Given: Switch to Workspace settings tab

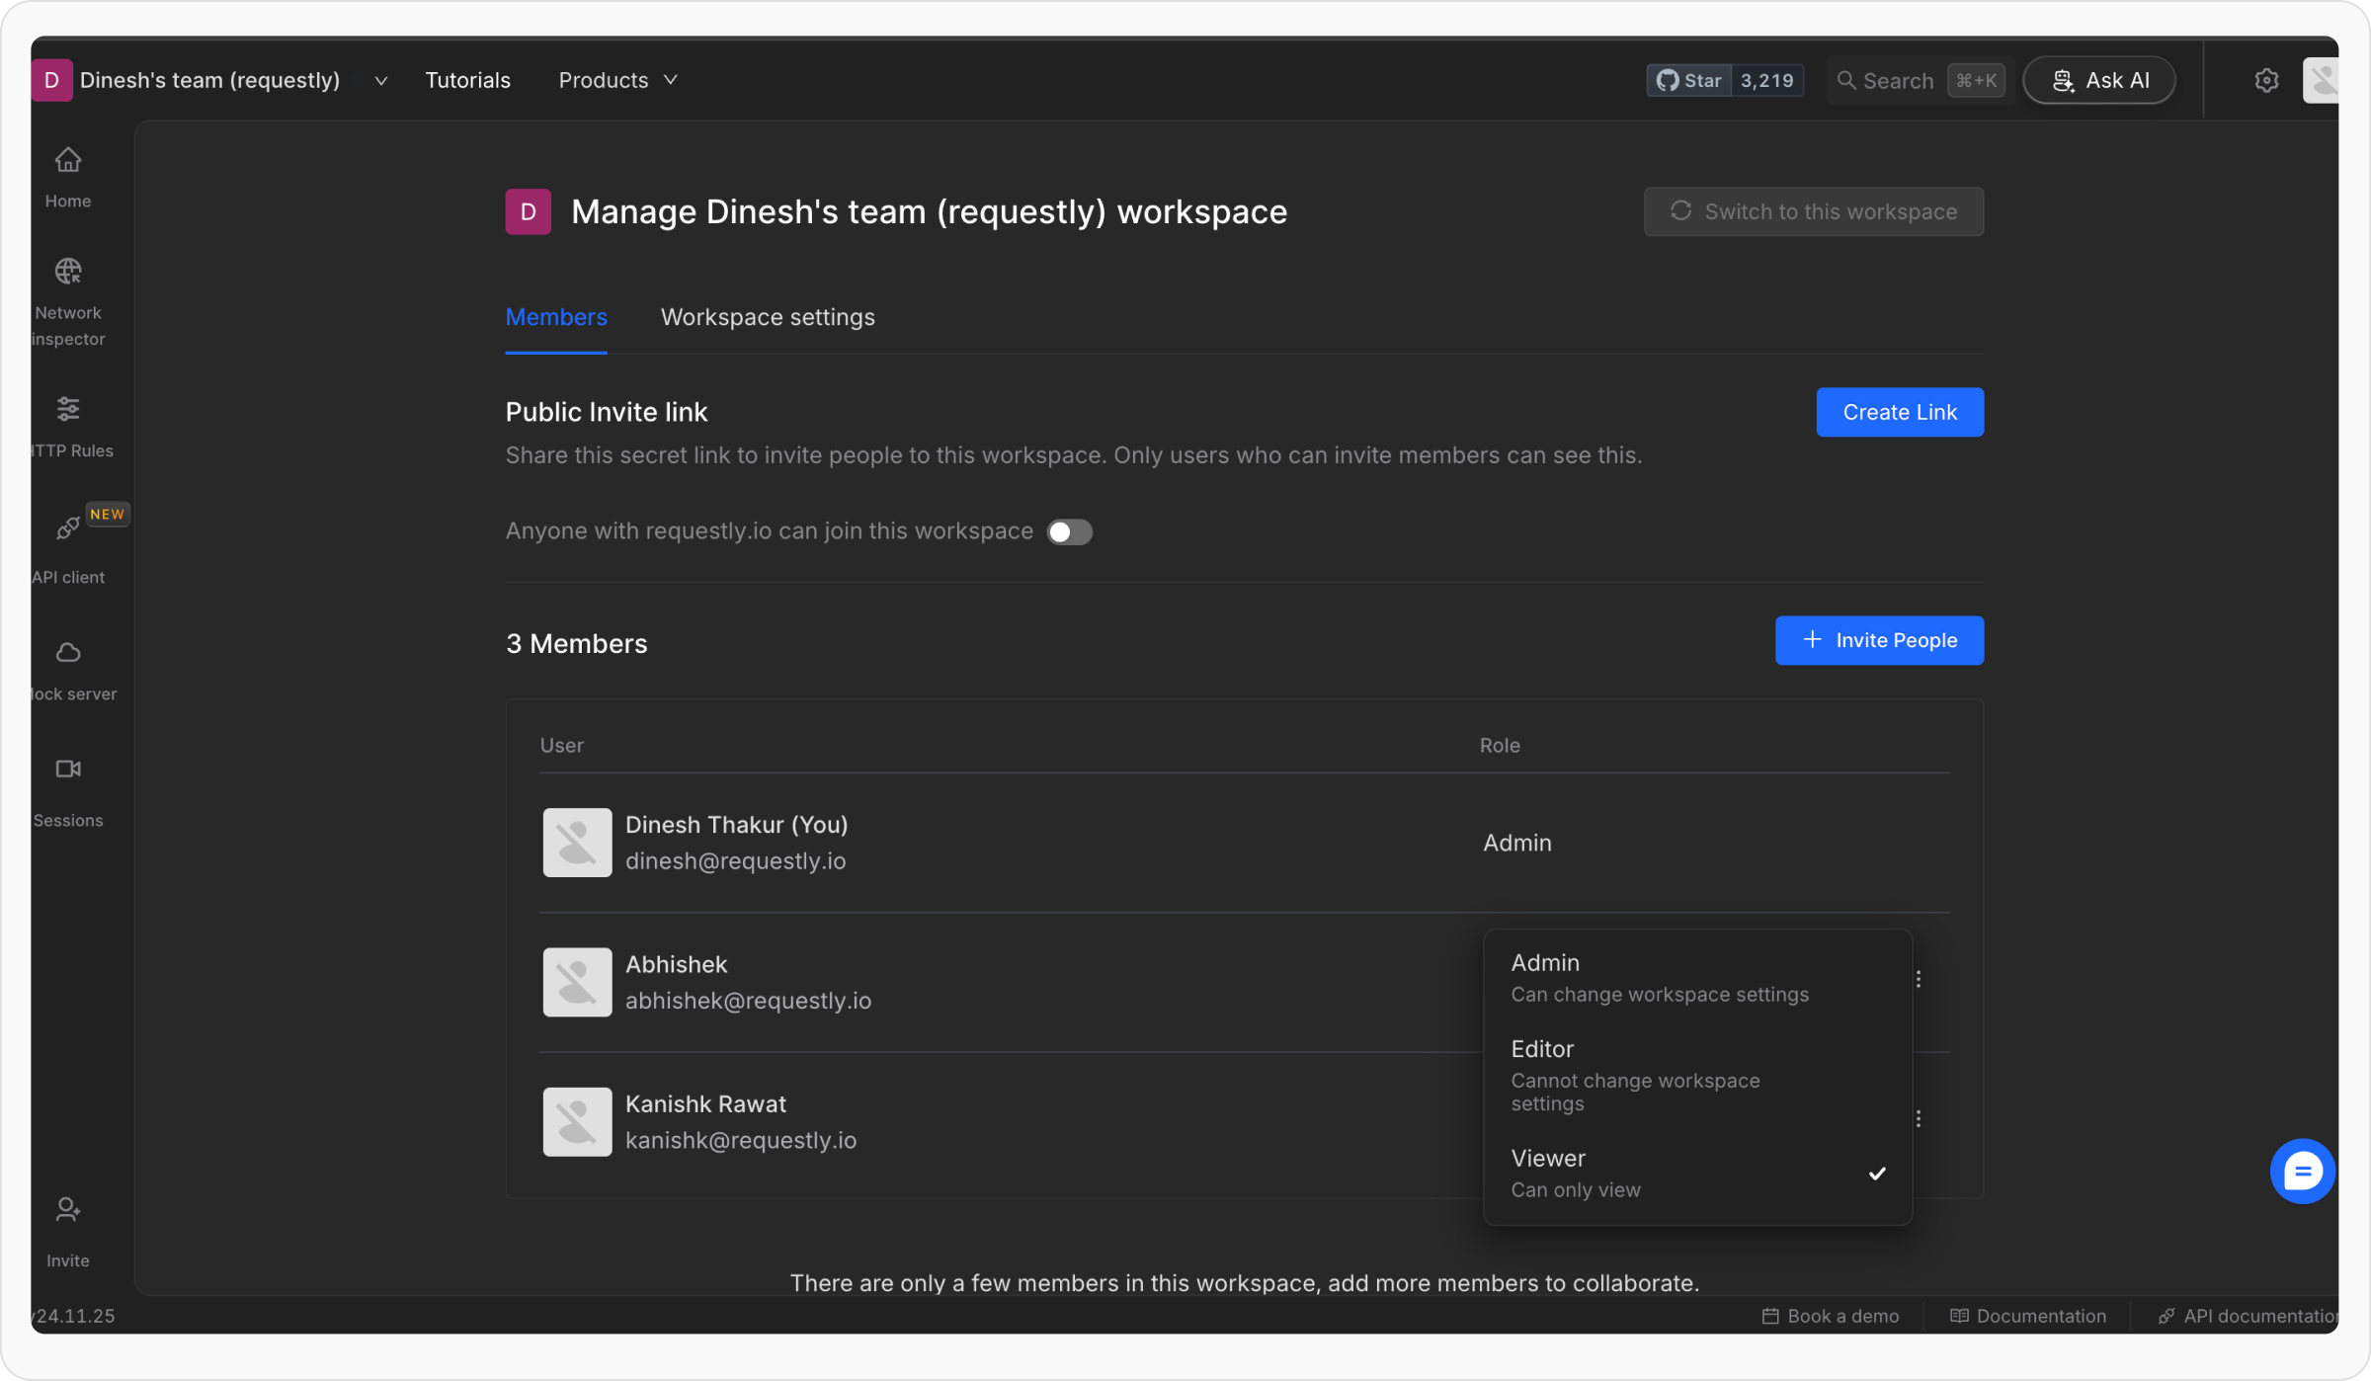Looking at the screenshot, I should pos(768,317).
